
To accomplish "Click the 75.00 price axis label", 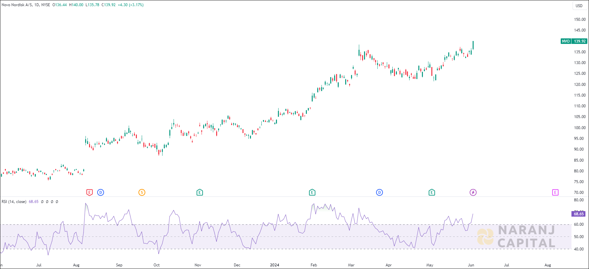I will (579, 182).
